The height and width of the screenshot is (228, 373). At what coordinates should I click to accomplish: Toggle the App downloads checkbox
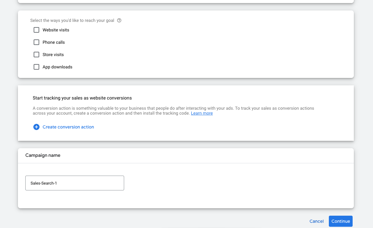(36, 67)
